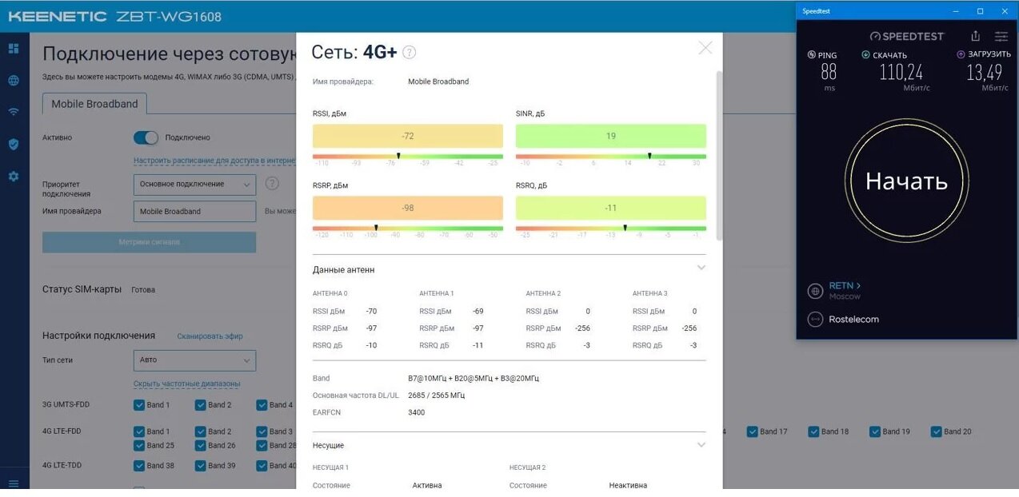Click the connection icon beside Rostelecom
Image resolution: width=1019 pixels, height=497 pixels.
pyautogui.click(x=815, y=319)
